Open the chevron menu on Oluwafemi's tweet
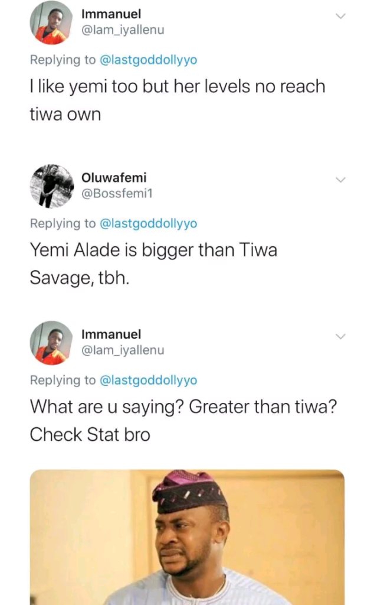The image size is (374, 605). point(340,179)
